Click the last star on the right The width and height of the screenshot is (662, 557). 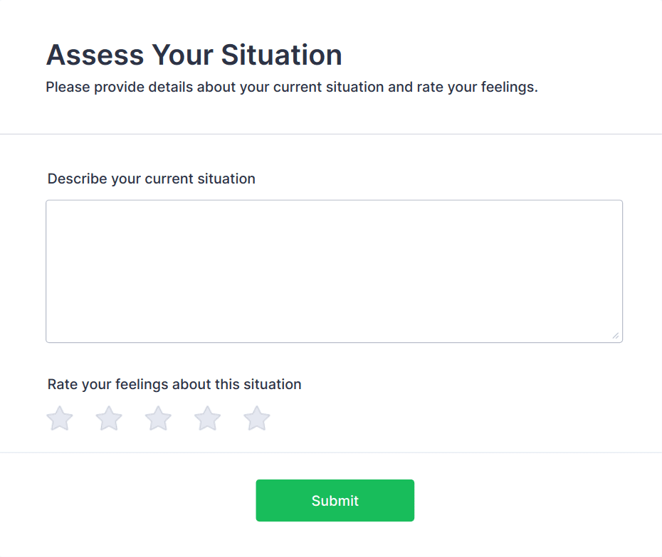tap(257, 418)
